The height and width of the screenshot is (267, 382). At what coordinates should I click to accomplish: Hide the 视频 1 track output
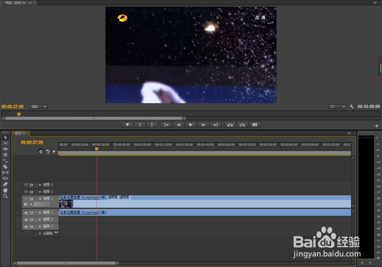tap(26, 199)
